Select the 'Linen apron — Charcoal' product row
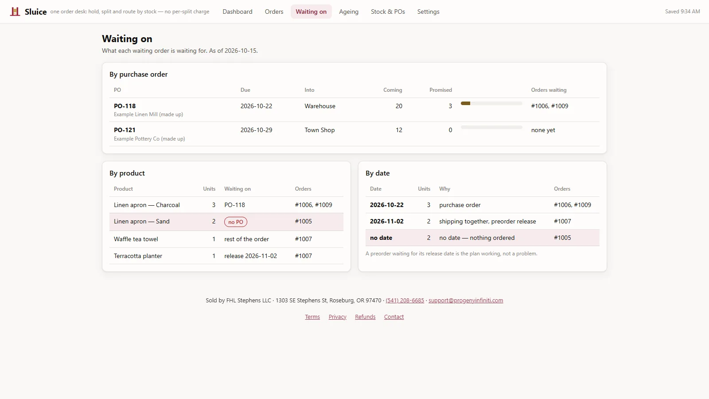 coord(226,205)
